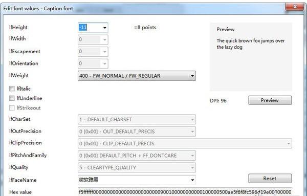The image size is (307, 196).
Task: Expand the lfWeight 400 - FW_NORMAL dropdown
Action: 137,76
